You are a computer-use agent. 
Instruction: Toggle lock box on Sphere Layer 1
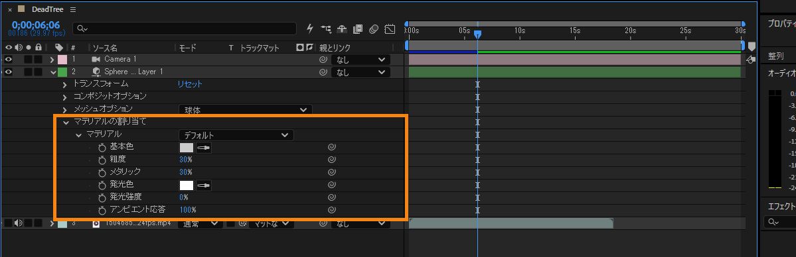[x=38, y=72]
